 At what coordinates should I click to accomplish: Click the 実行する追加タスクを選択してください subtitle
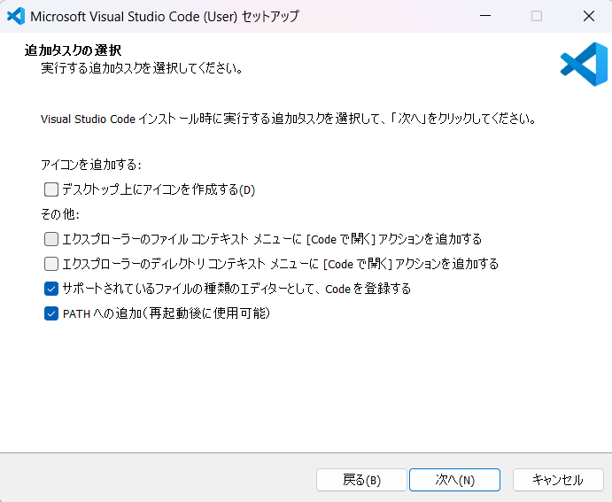click(142, 68)
